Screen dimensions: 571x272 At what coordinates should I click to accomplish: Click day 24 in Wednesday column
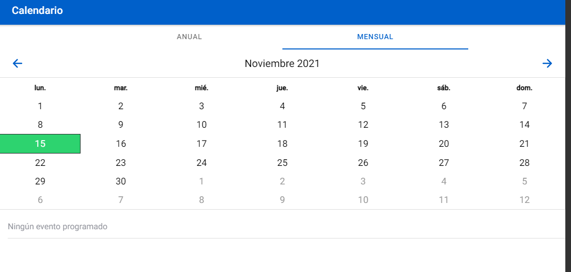click(x=201, y=163)
